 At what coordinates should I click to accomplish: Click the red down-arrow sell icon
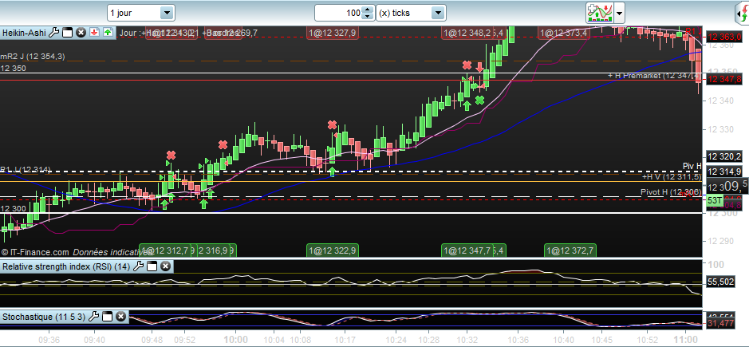[x=95, y=33]
